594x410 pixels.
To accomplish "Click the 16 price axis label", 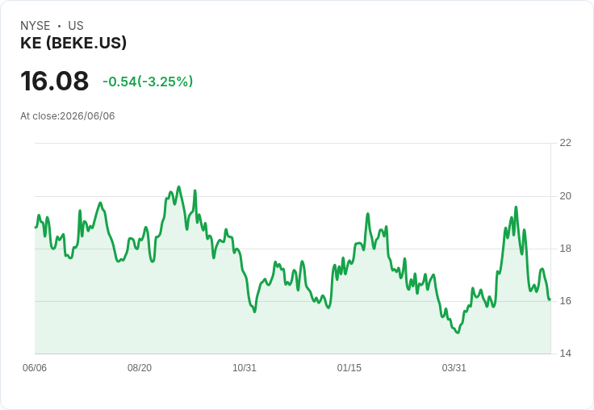I will pyautogui.click(x=565, y=301).
